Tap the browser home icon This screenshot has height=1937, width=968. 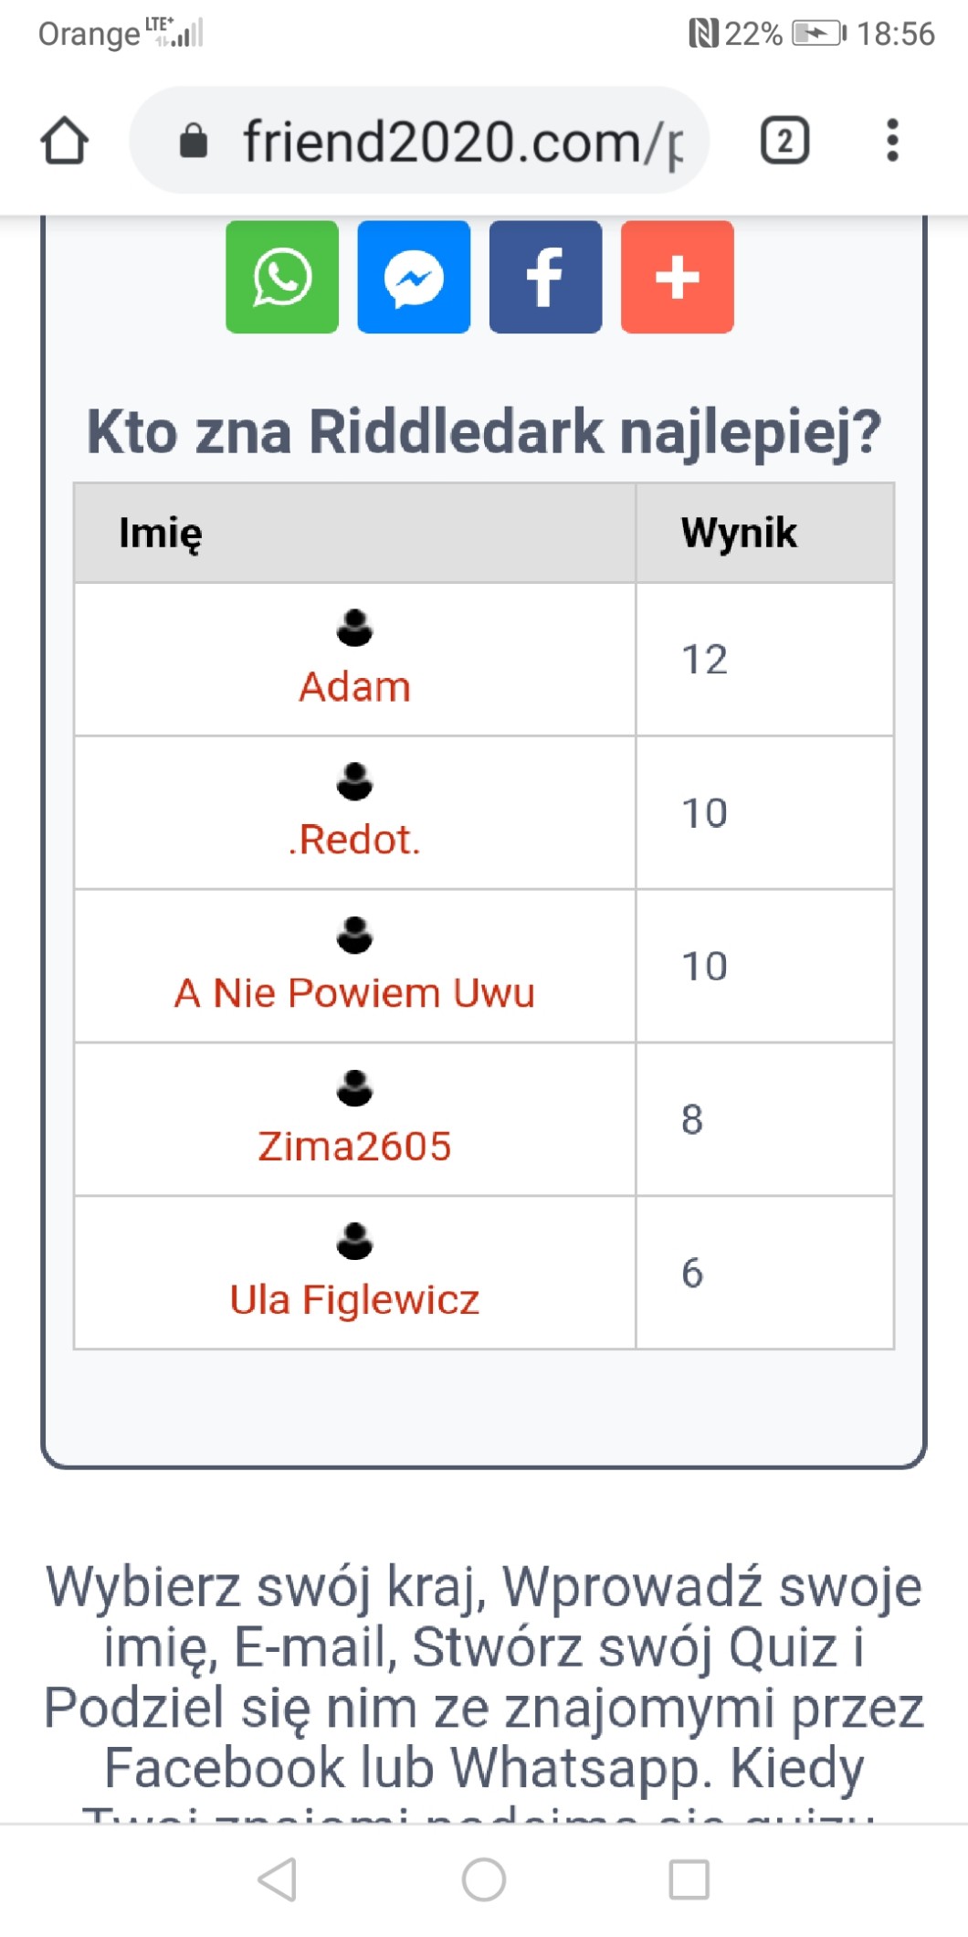tap(65, 141)
